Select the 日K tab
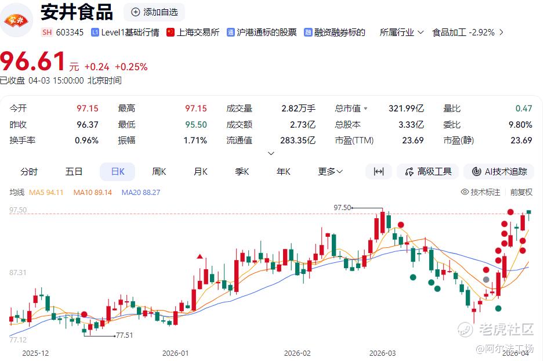Viewport: 544px width, 361px height. pyautogui.click(x=117, y=171)
